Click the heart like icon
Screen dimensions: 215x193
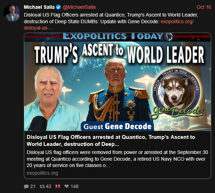click(66, 186)
